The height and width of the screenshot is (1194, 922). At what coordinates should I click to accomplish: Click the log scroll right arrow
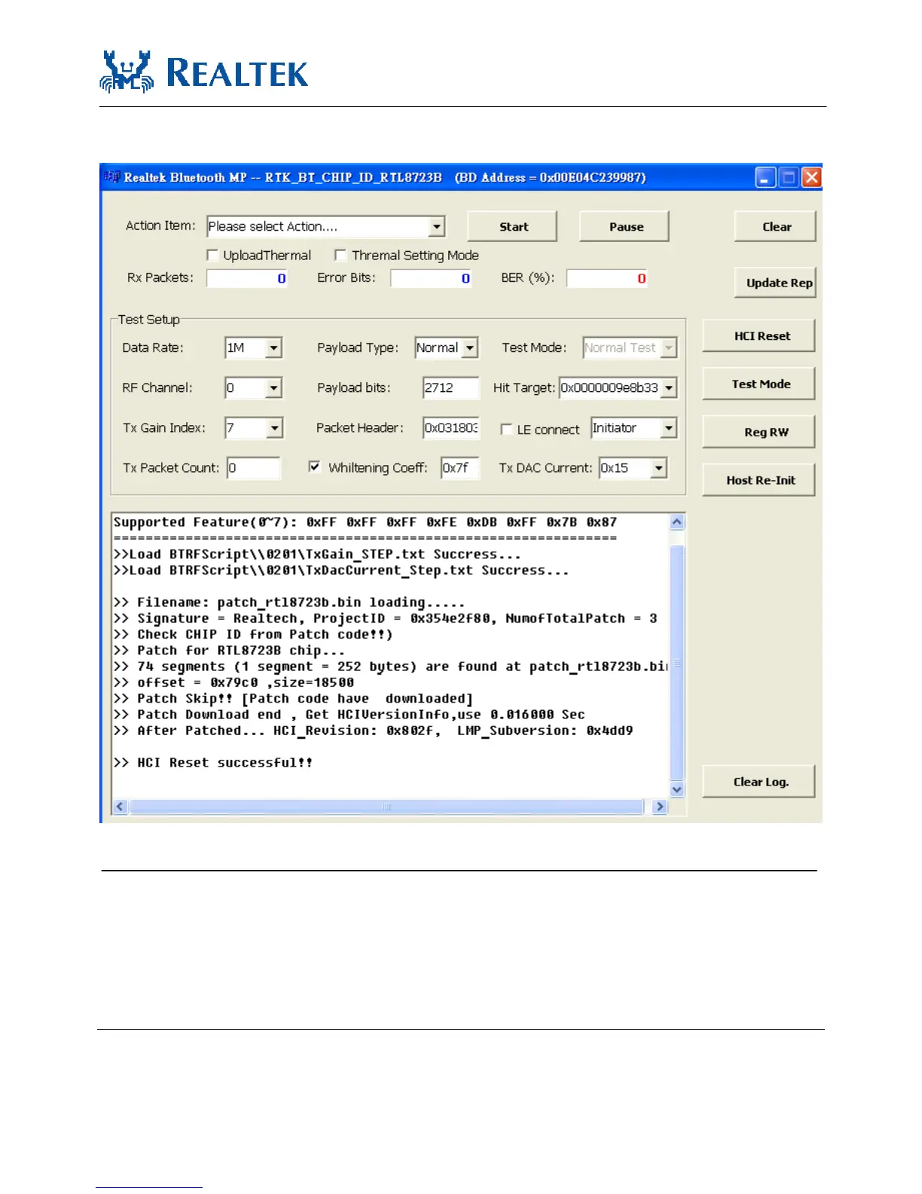point(660,807)
